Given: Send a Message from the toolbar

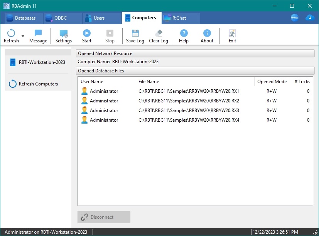Looking at the screenshot, I should [x=38, y=36].
